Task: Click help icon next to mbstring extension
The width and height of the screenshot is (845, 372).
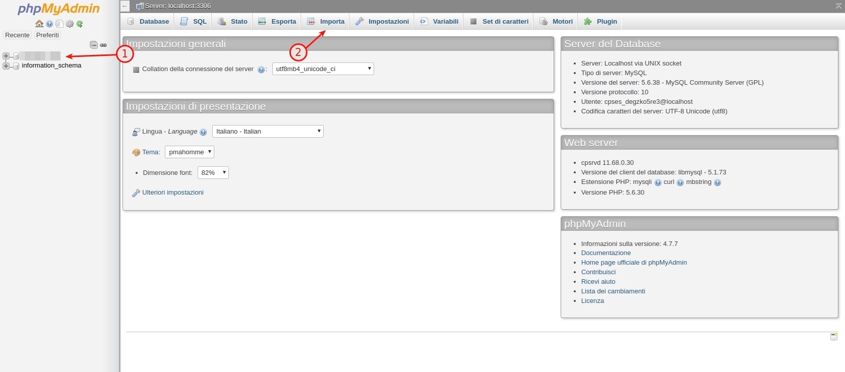Action: click(717, 182)
